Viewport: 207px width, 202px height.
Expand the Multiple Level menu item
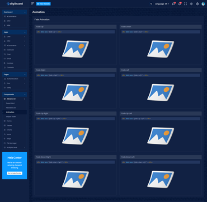[x=15, y=148]
